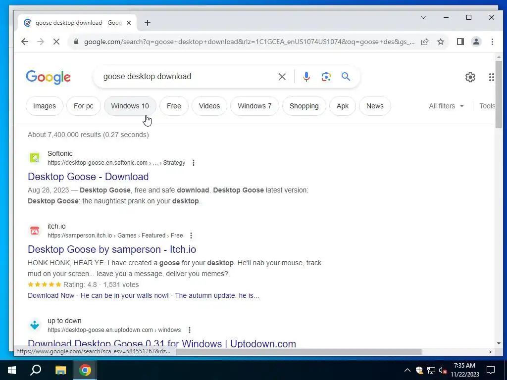The height and width of the screenshot is (380, 507).
Task: Click Chrome icon on taskbar
Action: pyautogui.click(x=85, y=370)
